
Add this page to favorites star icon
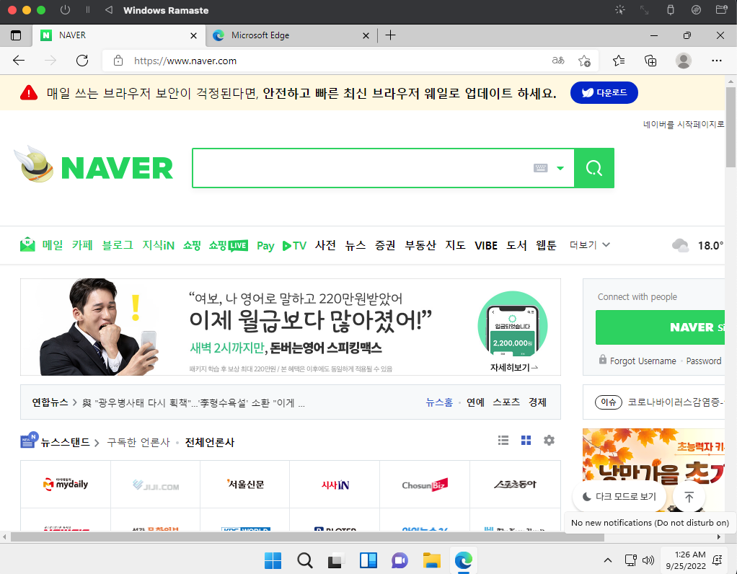pos(584,61)
